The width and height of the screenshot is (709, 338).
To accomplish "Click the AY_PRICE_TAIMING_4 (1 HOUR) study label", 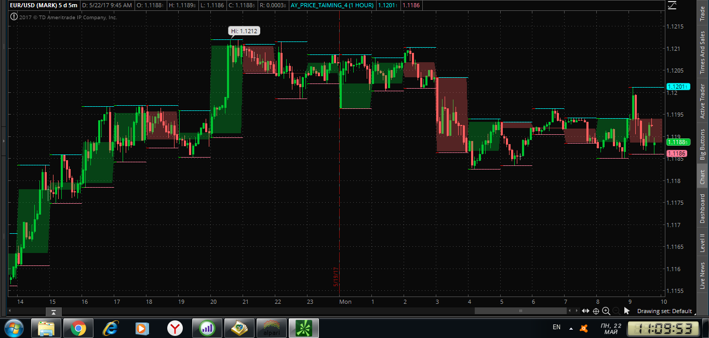I will pyautogui.click(x=332, y=5).
